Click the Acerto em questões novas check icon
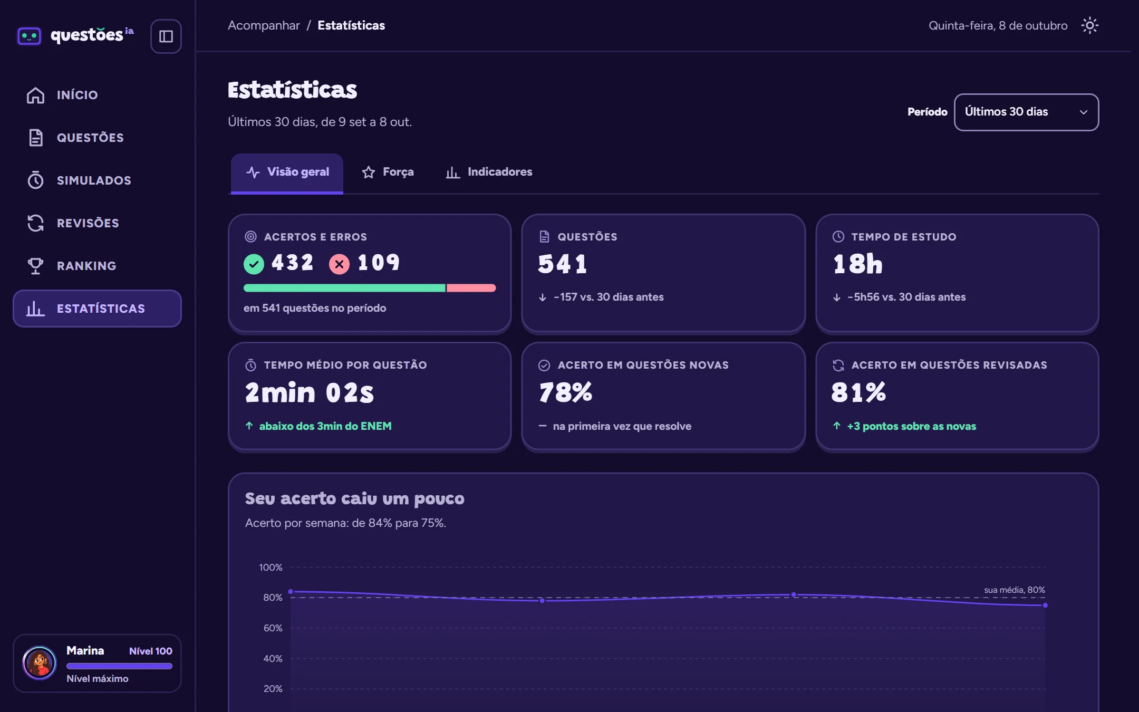Viewport: 1139px width, 712px height. (x=544, y=365)
